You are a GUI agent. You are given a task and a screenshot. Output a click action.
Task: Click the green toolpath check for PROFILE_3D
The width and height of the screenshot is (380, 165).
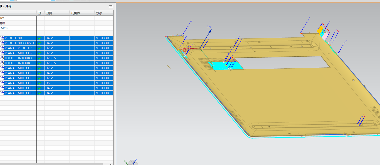pyautogui.click(x=39, y=38)
